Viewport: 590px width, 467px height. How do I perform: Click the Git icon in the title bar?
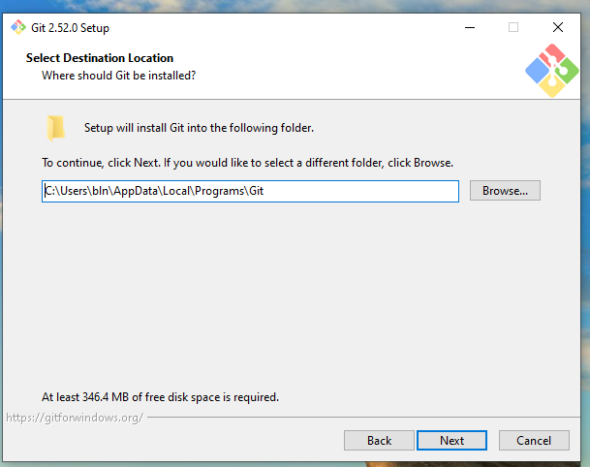coord(17,27)
